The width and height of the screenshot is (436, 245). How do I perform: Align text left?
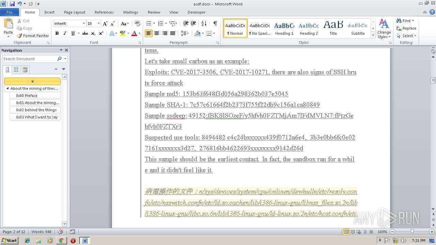(149, 33)
